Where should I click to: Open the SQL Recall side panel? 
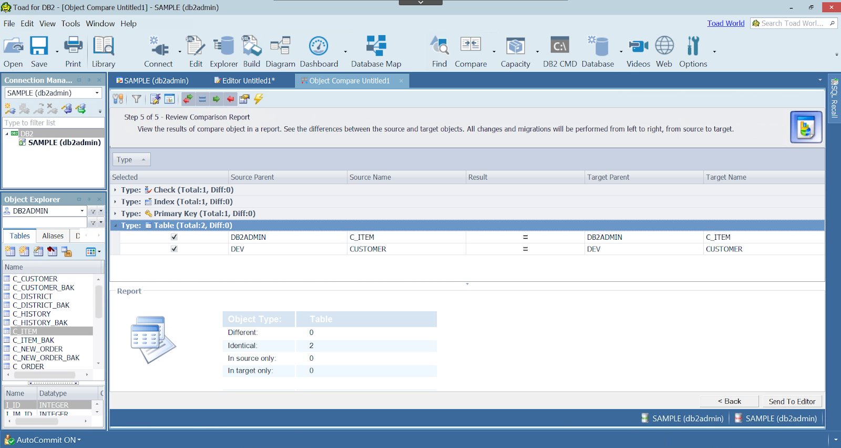[834, 98]
